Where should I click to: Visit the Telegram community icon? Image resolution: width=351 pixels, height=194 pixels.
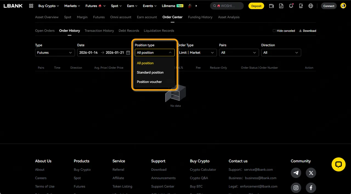coord(296,173)
